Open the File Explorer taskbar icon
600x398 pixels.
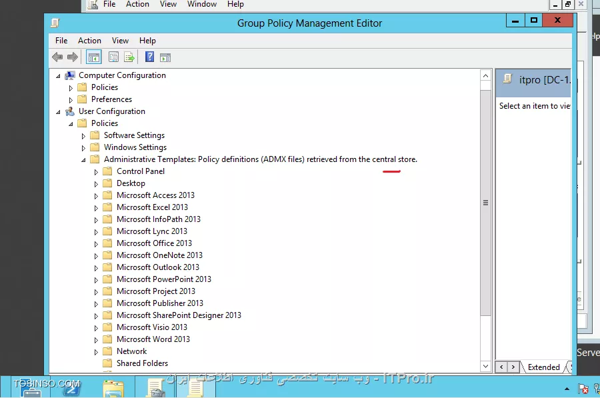113,389
